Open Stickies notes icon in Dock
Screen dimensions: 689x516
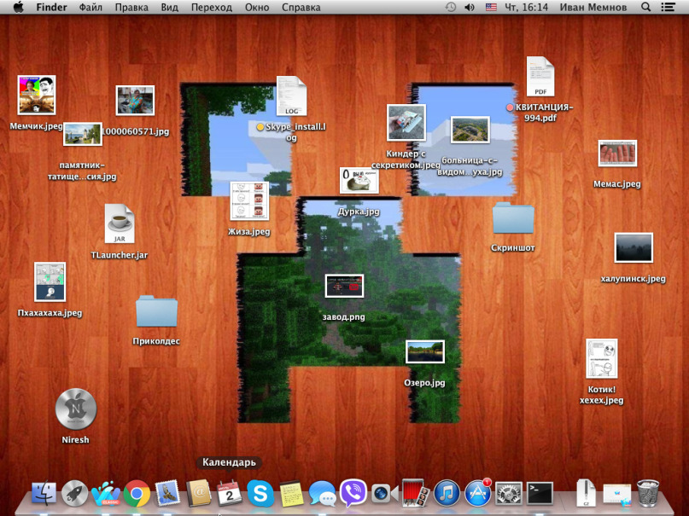tap(291, 494)
